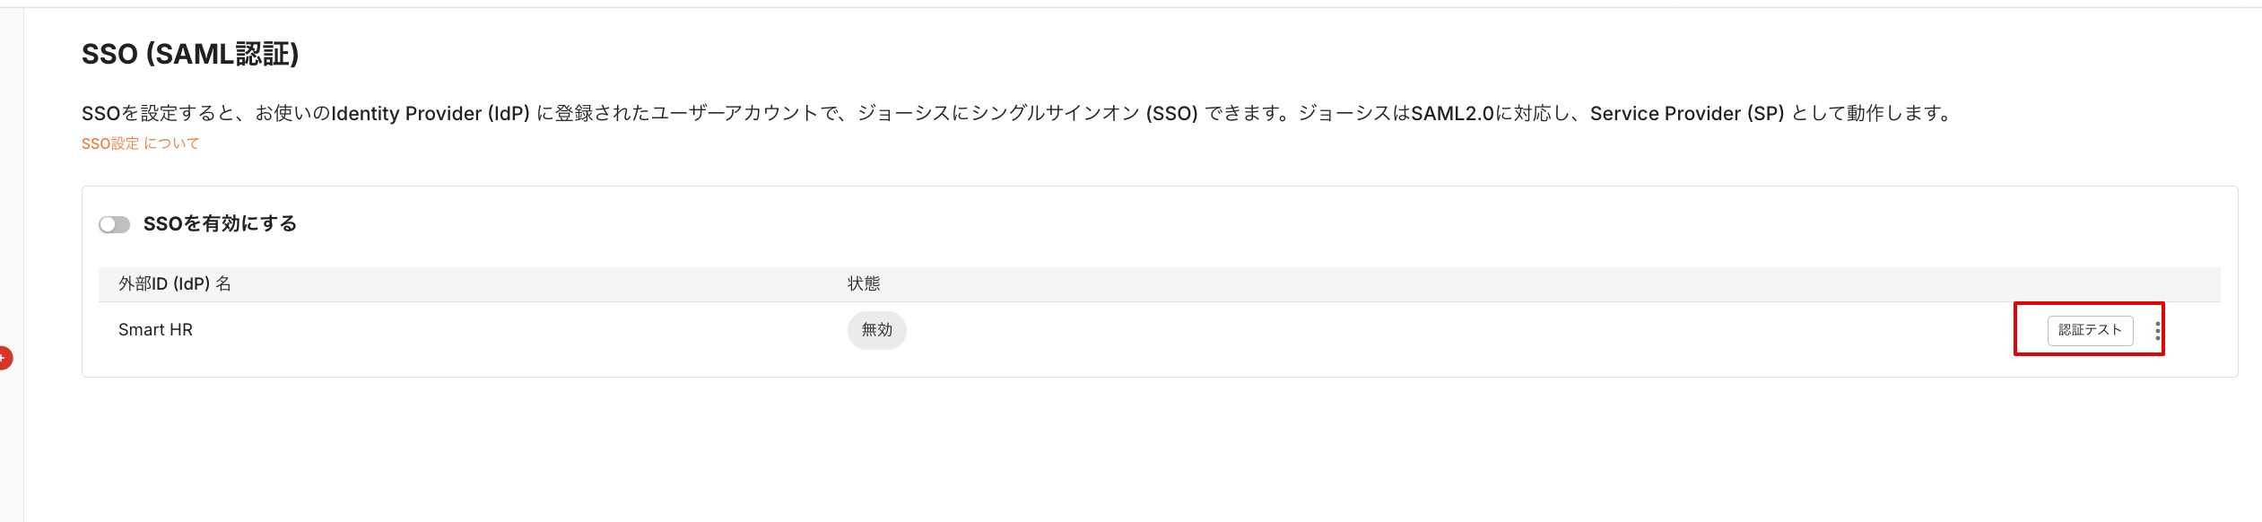This screenshot has width=2262, height=522.
Task: Click the 状態 column header
Action: coord(864,284)
